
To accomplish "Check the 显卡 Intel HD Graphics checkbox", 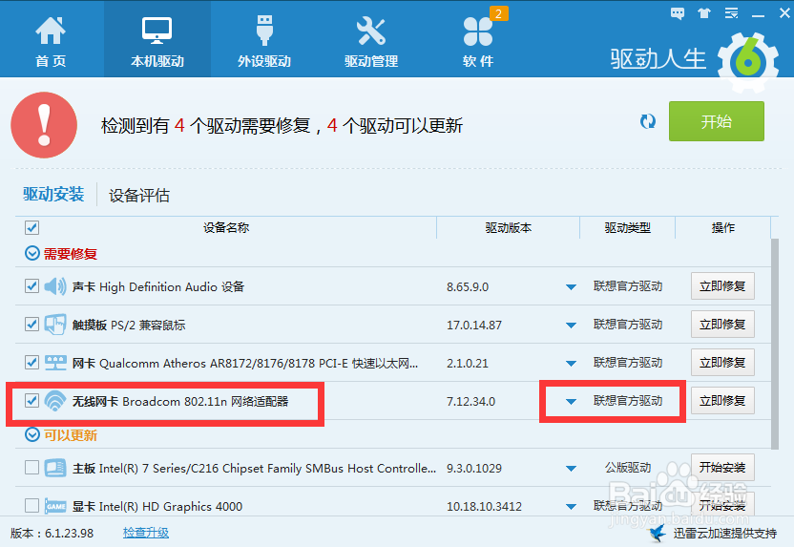I will 31,505.
